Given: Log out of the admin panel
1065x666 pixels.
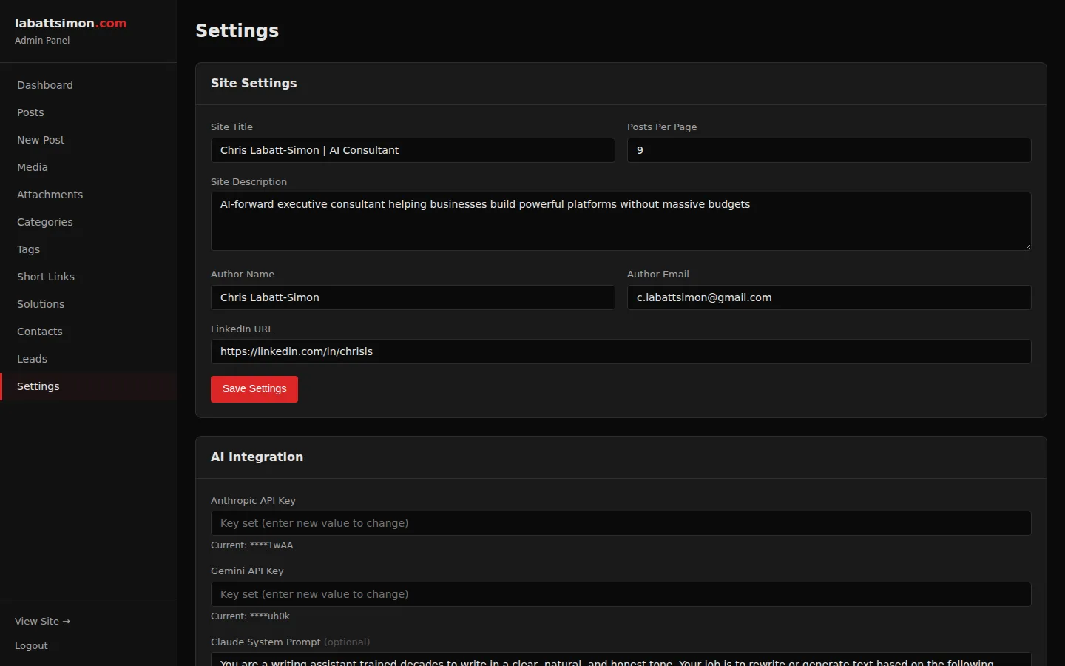Looking at the screenshot, I should [x=31, y=645].
